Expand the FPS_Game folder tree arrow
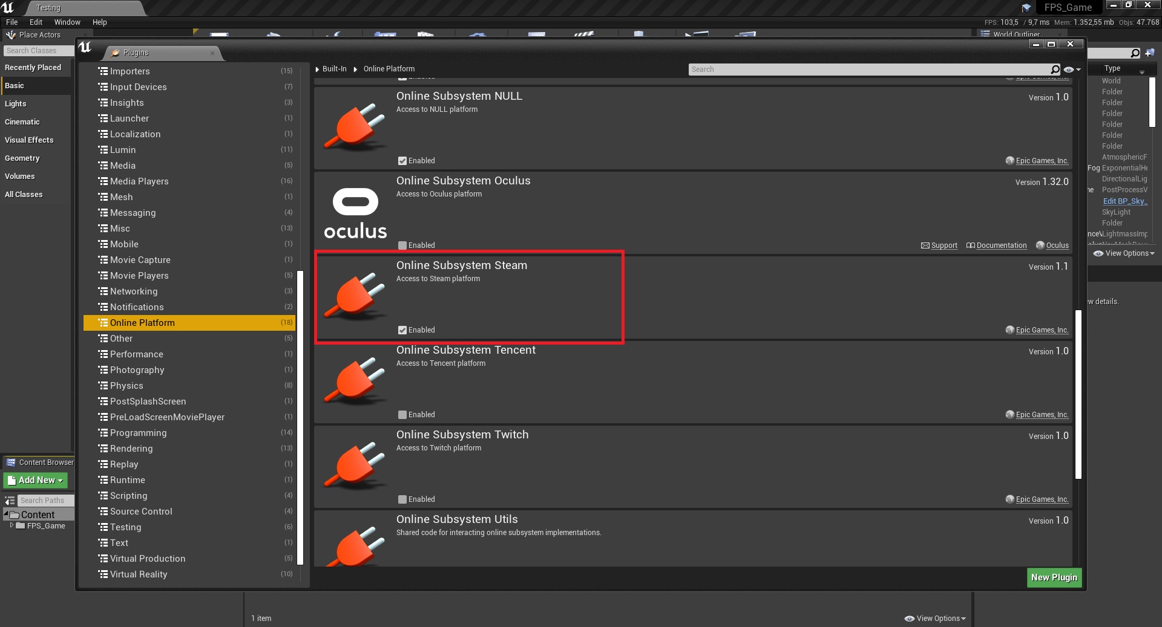 point(11,525)
